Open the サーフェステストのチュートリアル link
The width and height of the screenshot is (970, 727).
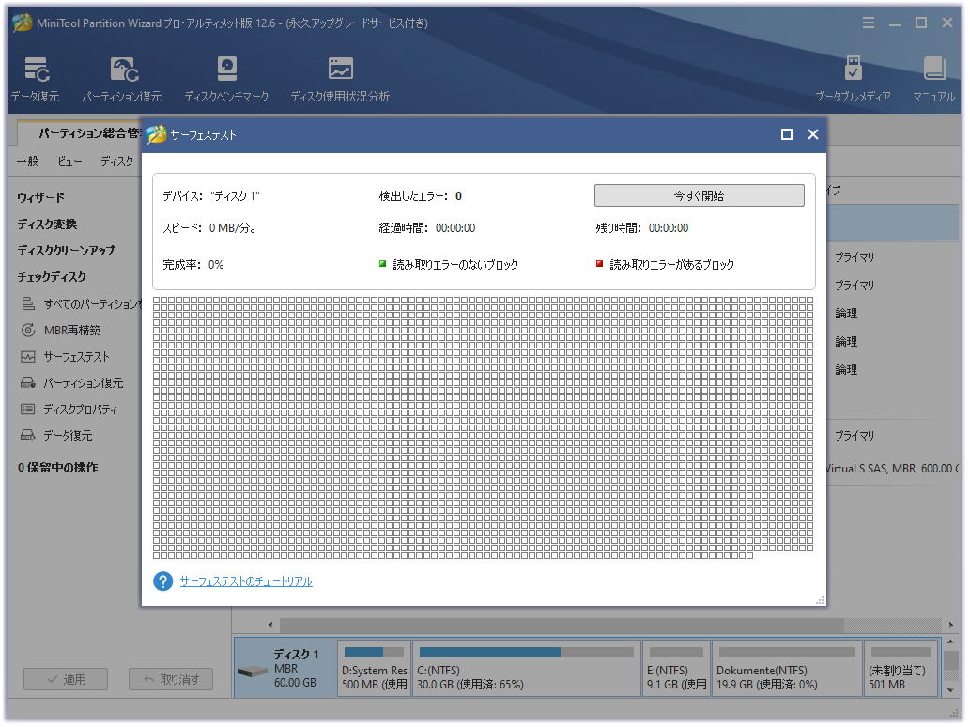click(246, 581)
